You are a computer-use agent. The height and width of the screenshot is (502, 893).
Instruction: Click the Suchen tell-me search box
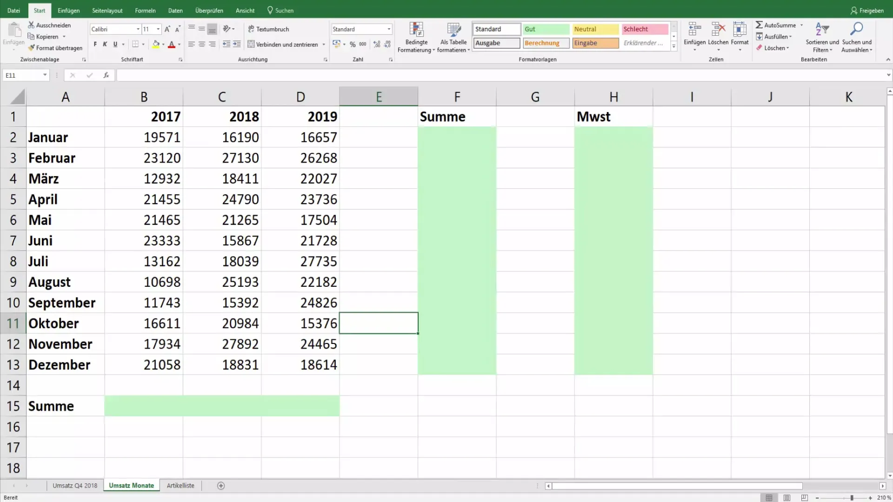280,10
